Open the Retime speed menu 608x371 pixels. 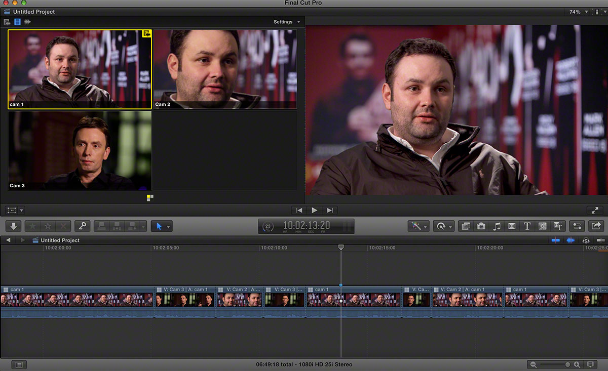[x=444, y=226]
